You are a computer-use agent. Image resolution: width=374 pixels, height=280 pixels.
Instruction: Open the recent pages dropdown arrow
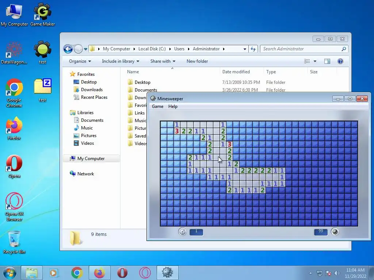click(x=85, y=49)
